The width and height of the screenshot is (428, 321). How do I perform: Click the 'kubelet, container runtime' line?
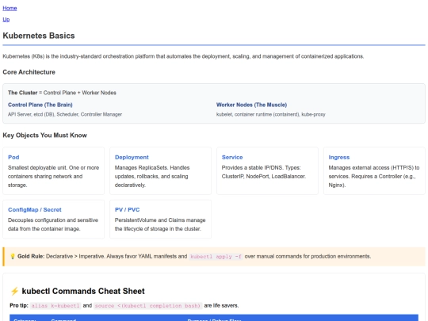[270, 114]
